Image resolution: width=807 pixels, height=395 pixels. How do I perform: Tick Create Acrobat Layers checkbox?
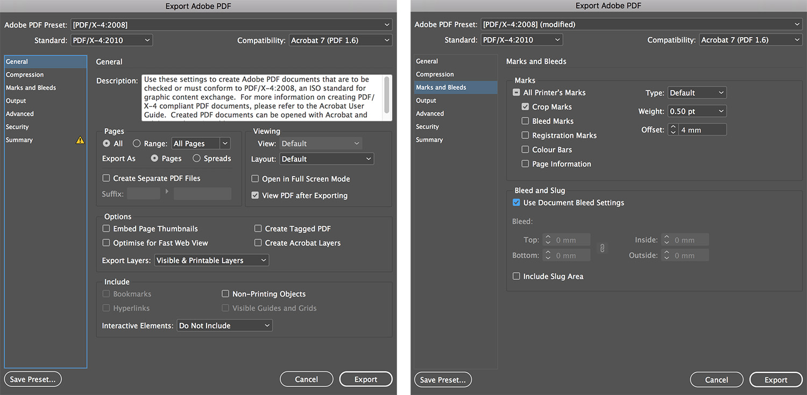[x=258, y=243]
